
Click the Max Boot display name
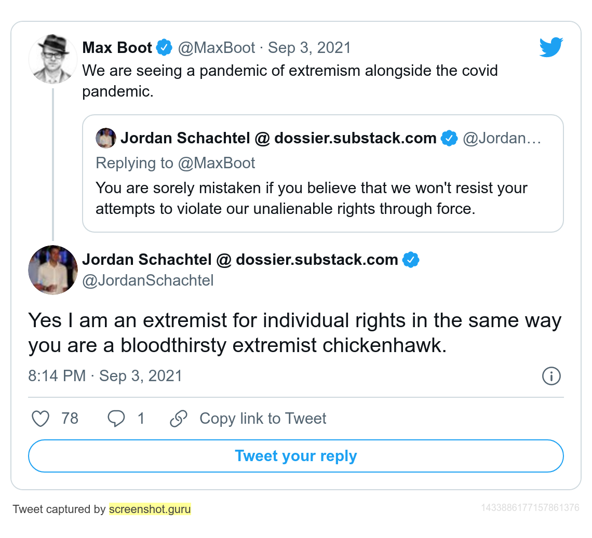117,48
